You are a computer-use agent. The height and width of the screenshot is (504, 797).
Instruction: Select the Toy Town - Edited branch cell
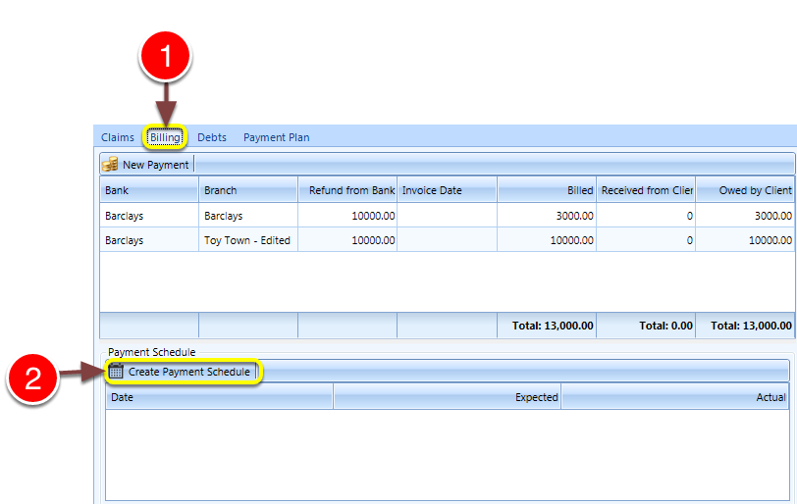[x=248, y=240]
